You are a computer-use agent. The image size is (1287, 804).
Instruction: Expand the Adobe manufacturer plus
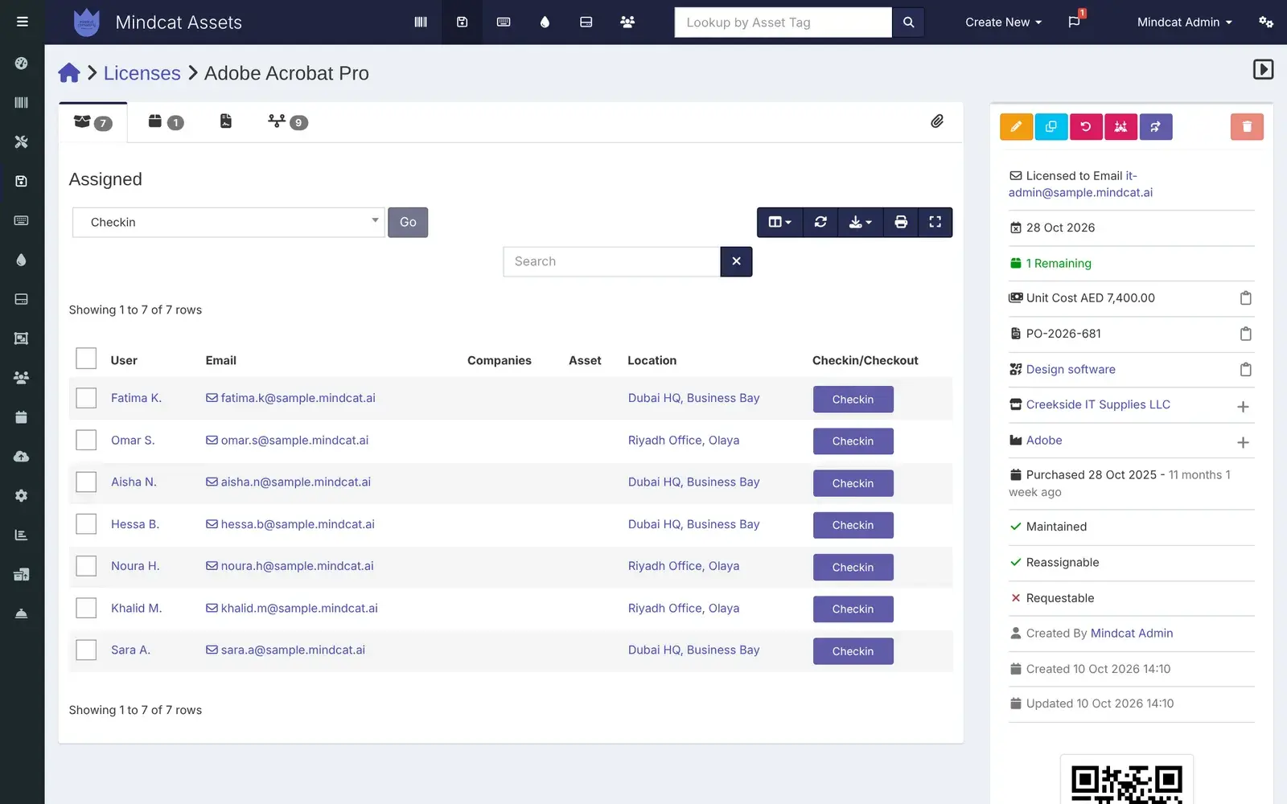click(x=1243, y=442)
